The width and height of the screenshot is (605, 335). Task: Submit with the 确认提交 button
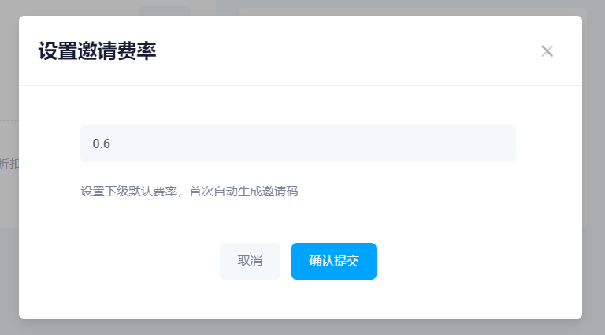[334, 261]
